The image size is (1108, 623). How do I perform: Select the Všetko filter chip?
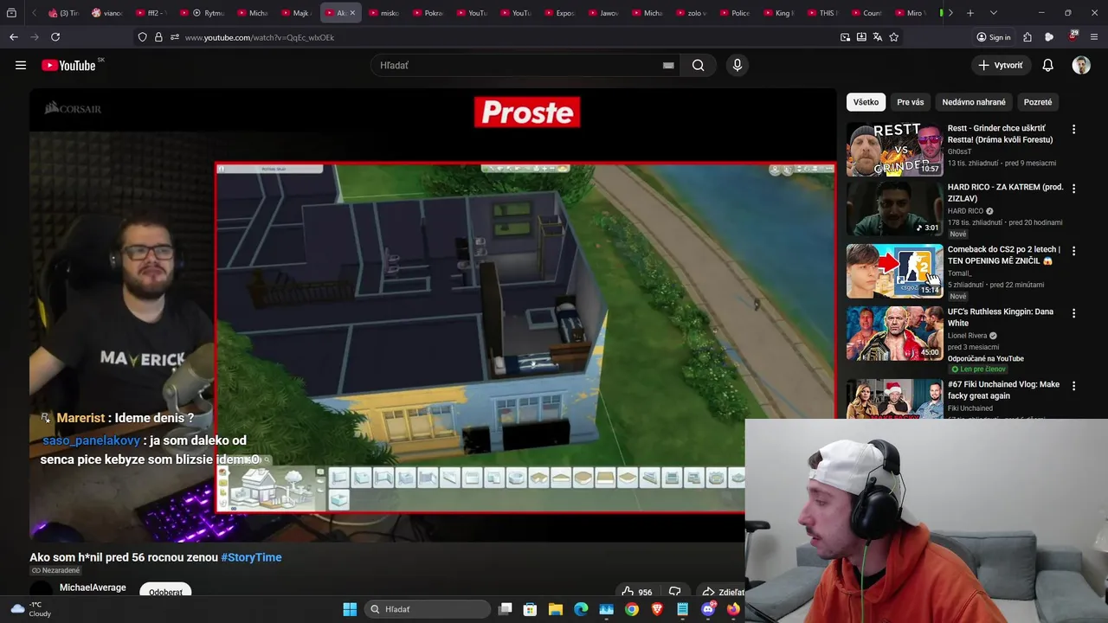click(866, 102)
